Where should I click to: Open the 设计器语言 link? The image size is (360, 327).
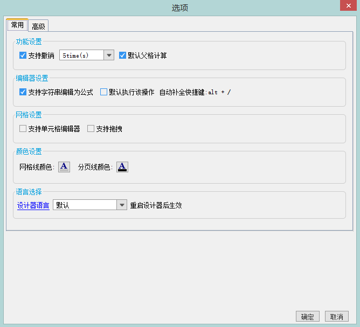(33, 205)
